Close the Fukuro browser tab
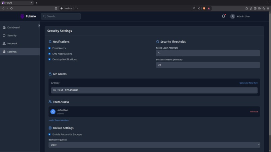The image size is (271, 152). (x=31, y=3)
